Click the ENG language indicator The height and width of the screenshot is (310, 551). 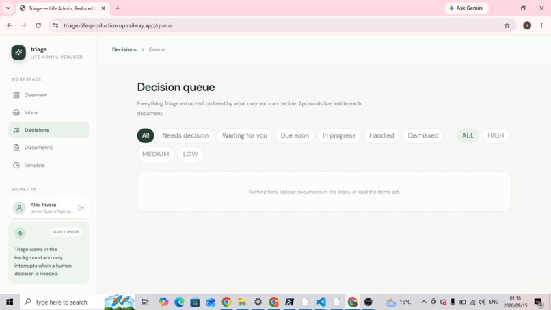pyautogui.click(x=494, y=302)
